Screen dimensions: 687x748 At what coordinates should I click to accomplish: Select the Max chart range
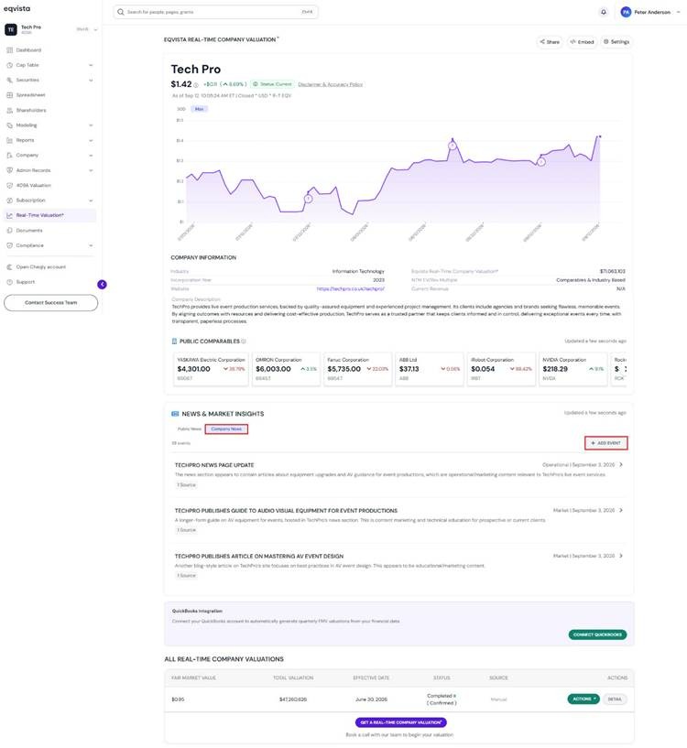click(x=199, y=109)
